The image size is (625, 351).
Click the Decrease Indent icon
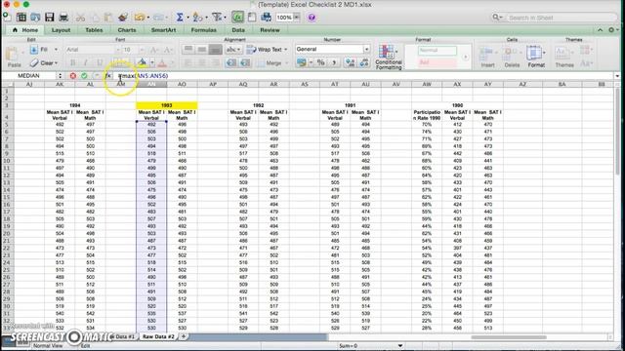(231, 62)
